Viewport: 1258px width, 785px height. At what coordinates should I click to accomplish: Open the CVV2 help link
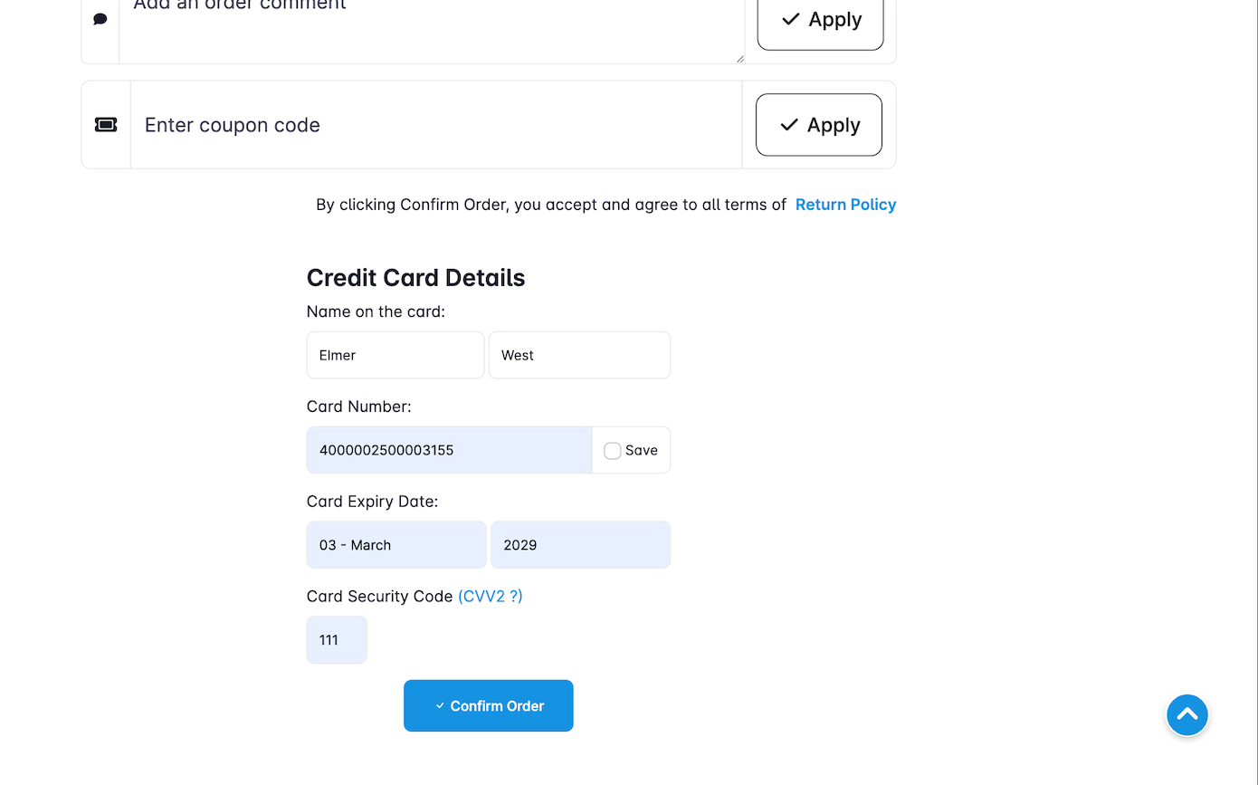(490, 597)
